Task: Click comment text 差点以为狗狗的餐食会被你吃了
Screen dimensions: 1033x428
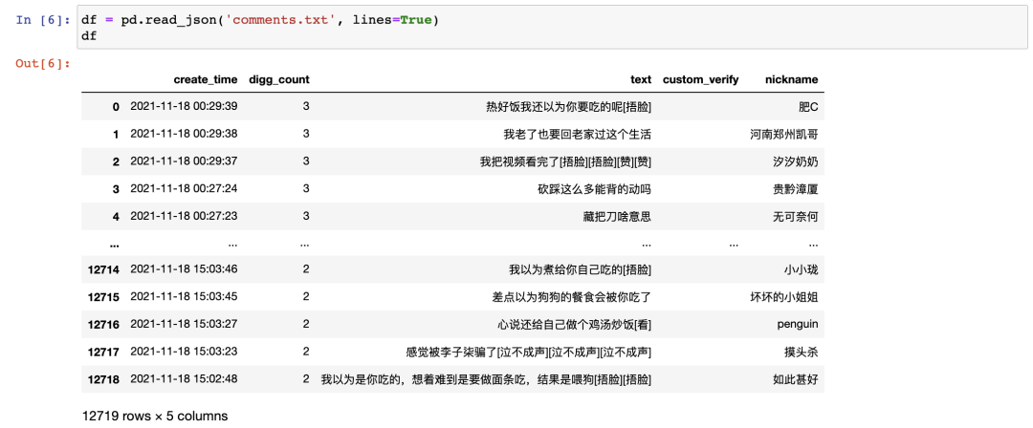Action: pos(572,297)
